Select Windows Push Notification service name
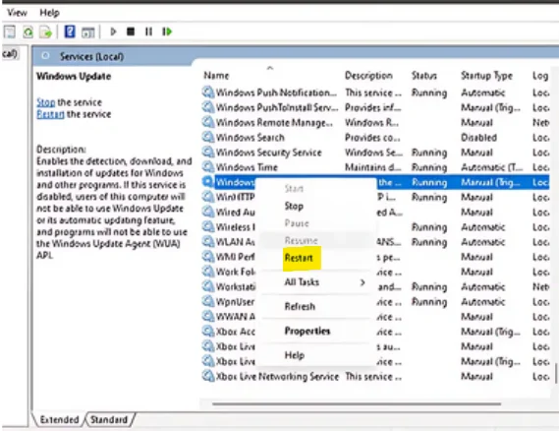The height and width of the screenshot is (431, 559). point(276,92)
